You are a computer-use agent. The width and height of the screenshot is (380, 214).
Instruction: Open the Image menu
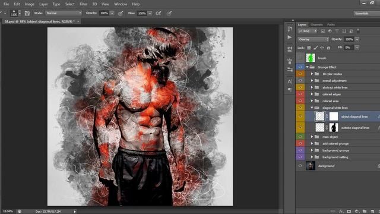coord(29,4)
